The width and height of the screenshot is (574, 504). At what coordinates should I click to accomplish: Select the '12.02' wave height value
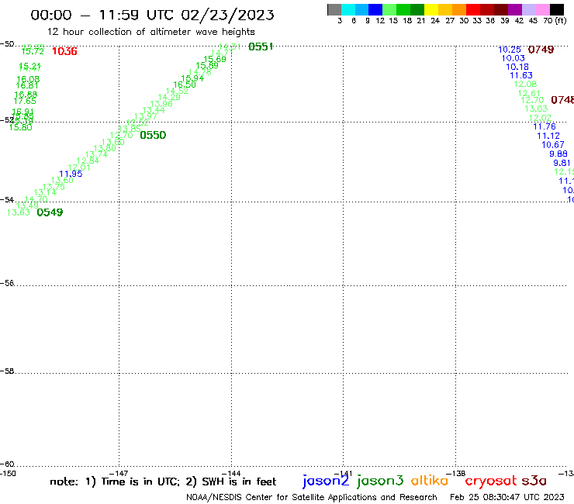[x=541, y=118]
